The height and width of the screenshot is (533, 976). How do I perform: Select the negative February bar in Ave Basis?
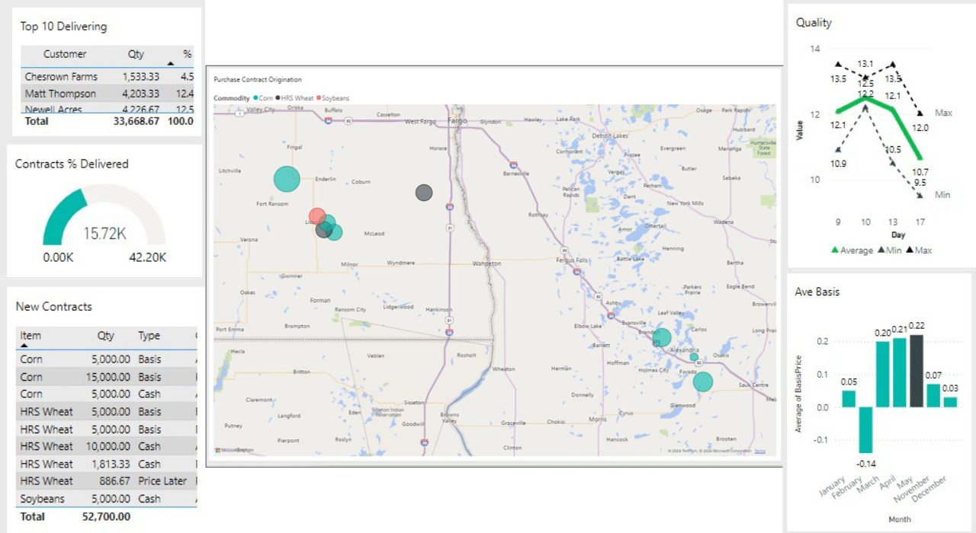tap(865, 430)
